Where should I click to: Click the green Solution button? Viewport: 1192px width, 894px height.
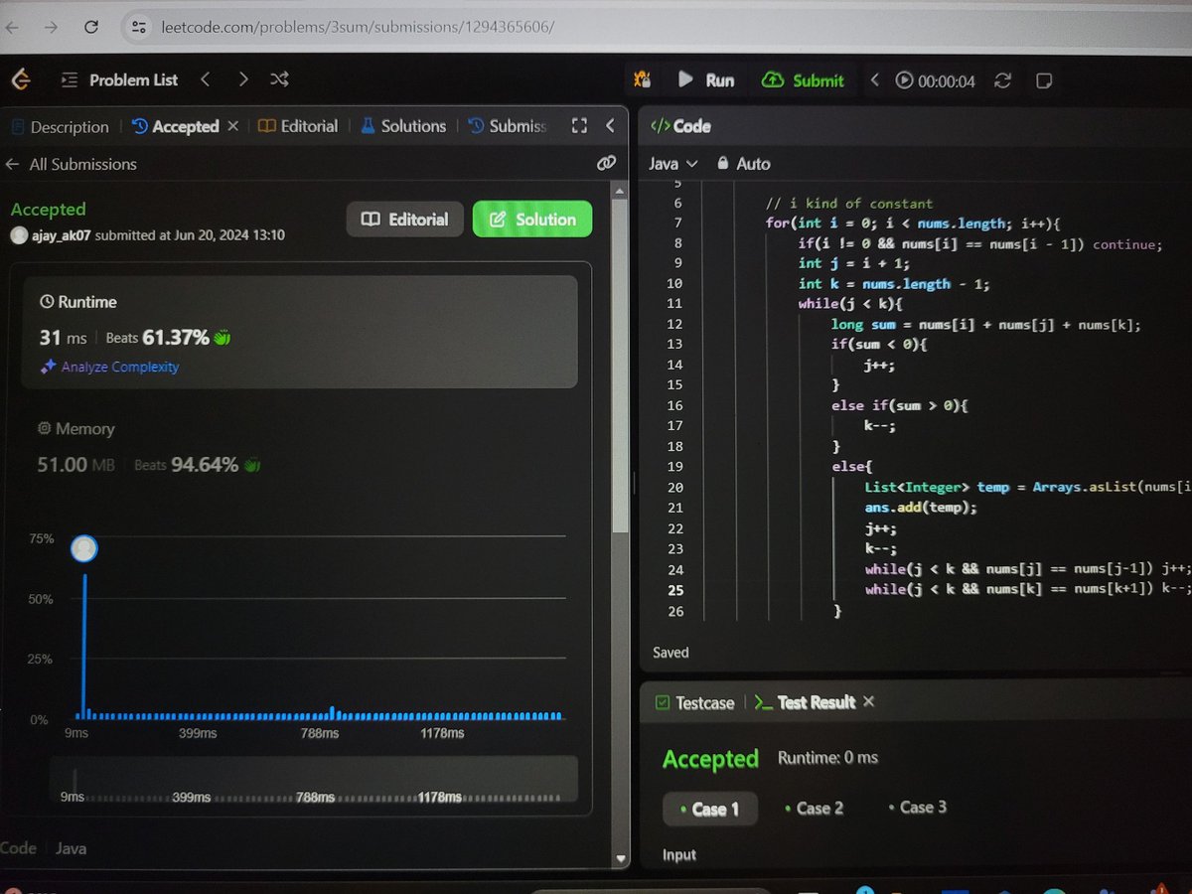[532, 220]
